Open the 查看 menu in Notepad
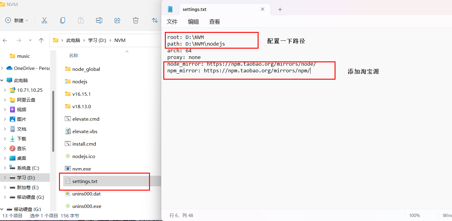The width and height of the screenshot is (452, 221). point(215,22)
